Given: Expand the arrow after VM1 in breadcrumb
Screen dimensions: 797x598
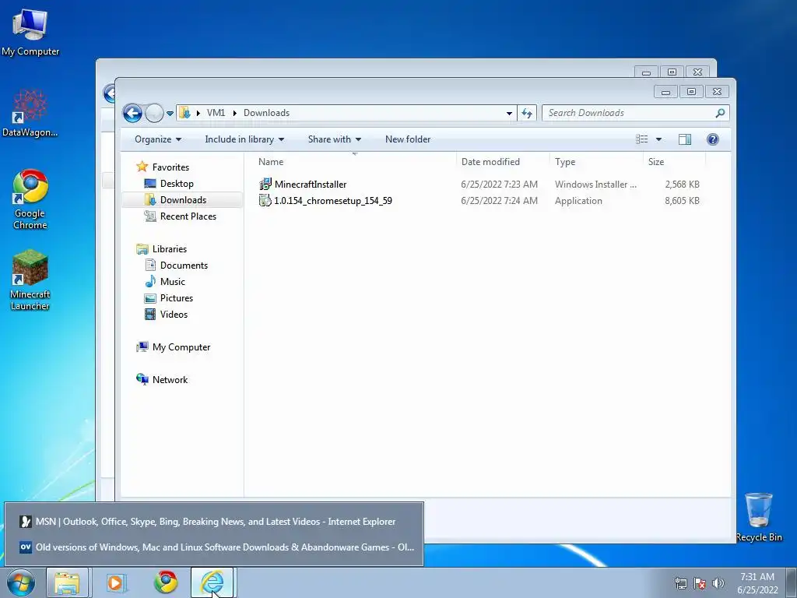Looking at the screenshot, I should (234, 113).
